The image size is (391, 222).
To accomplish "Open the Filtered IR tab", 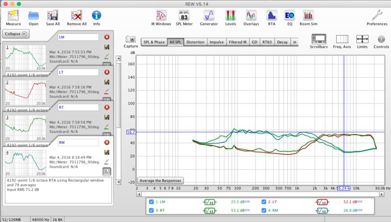I will (238, 42).
